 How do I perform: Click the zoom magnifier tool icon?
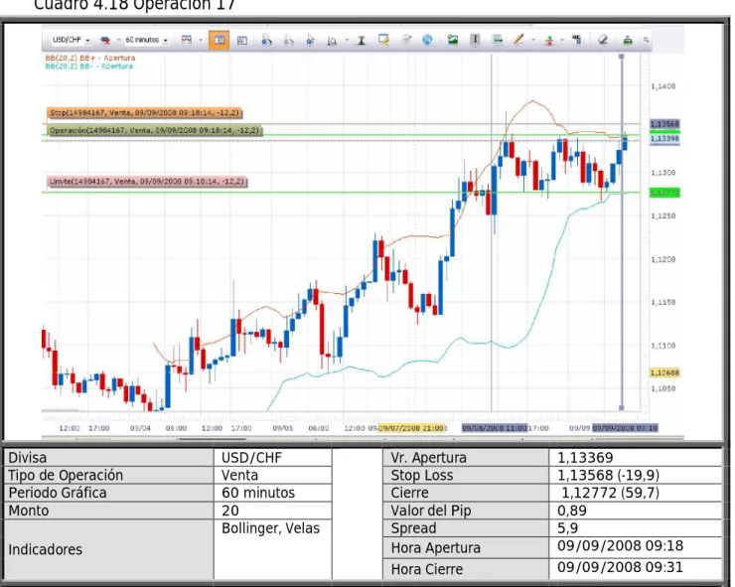click(x=332, y=41)
